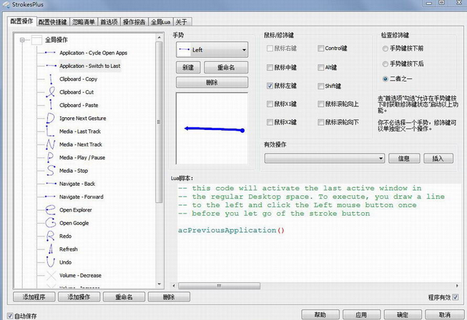Click the Navigate Back gesture icon
The image size is (467, 320).
click(x=51, y=184)
